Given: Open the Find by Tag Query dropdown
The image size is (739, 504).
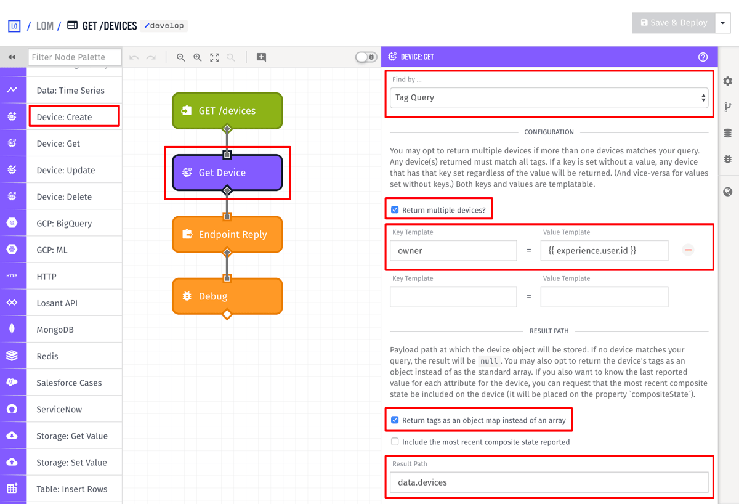Looking at the screenshot, I should point(549,97).
